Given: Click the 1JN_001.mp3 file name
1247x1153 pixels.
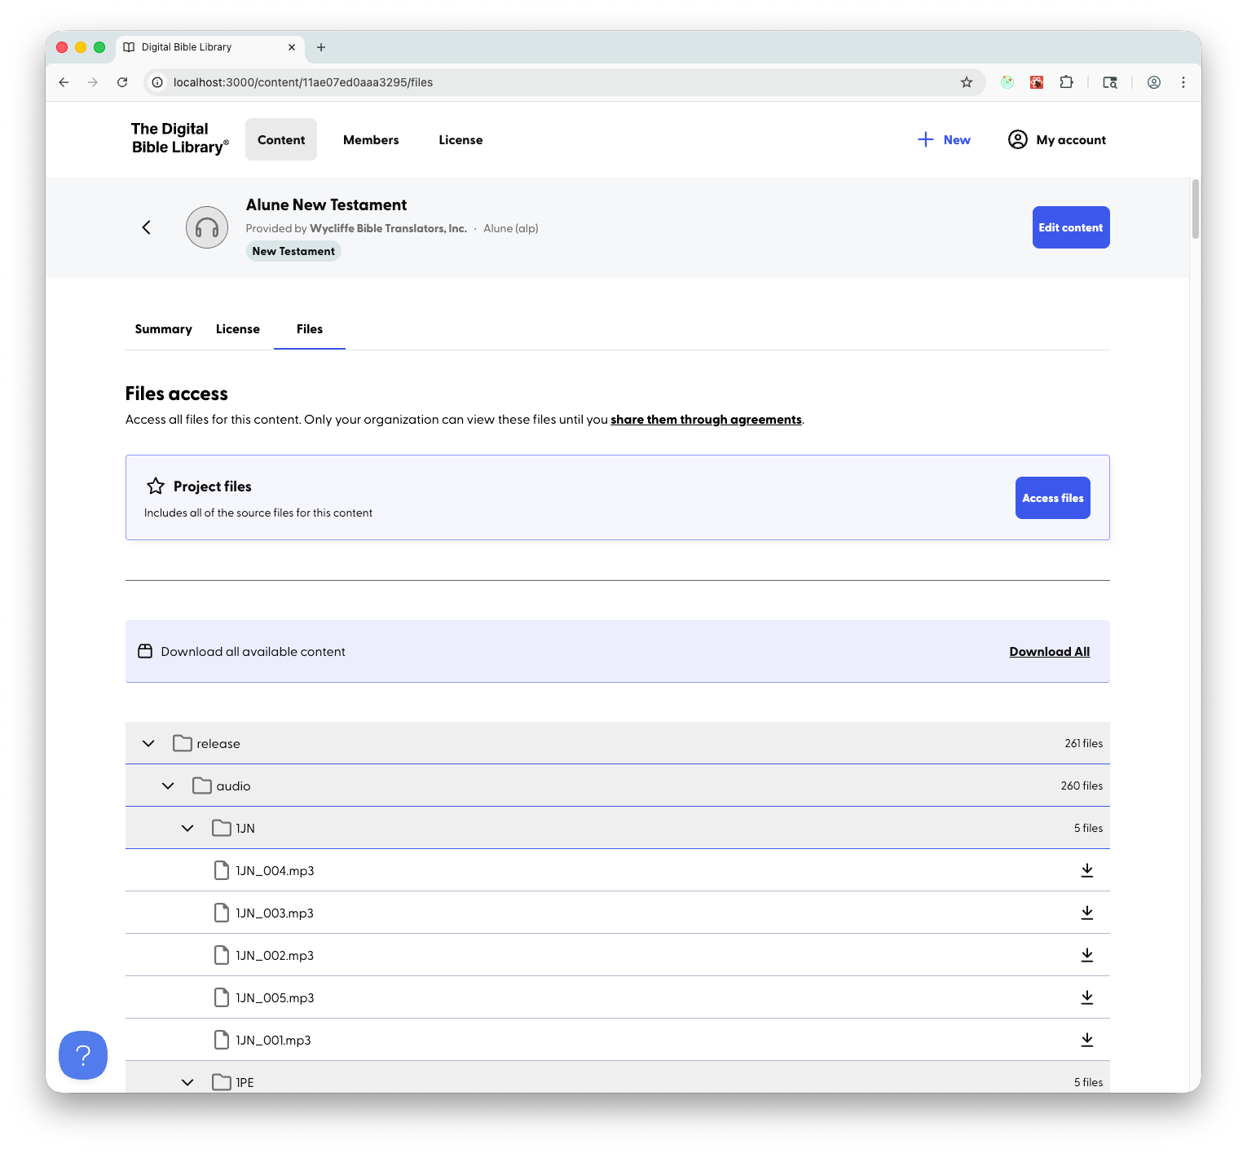Looking at the screenshot, I should [x=273, y=1040].
